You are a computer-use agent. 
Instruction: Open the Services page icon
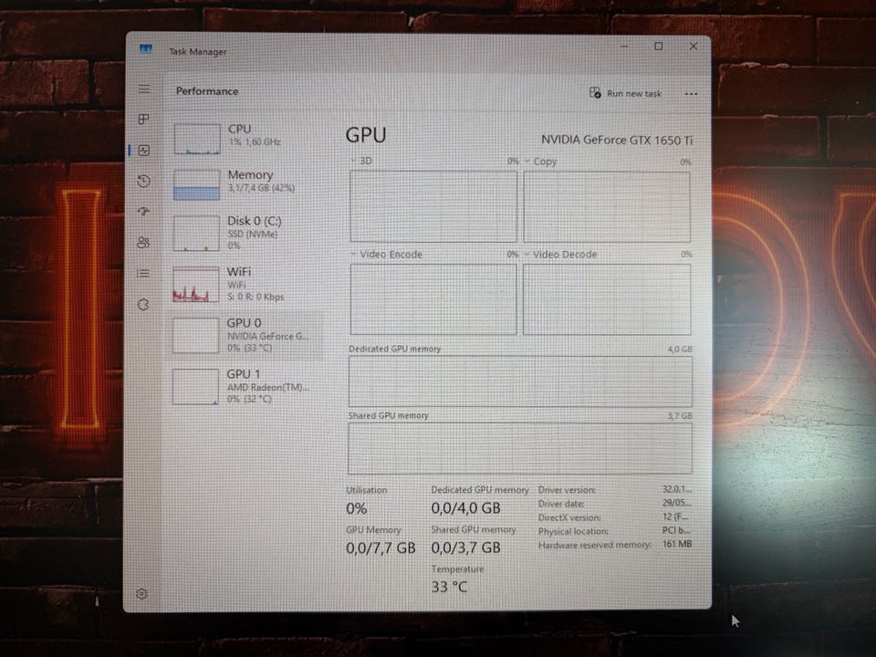(x=143, y=305)
